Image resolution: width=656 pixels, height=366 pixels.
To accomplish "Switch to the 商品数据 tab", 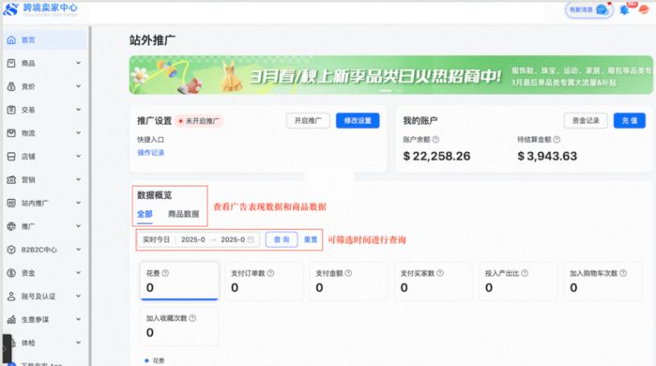I will [184, 214].
